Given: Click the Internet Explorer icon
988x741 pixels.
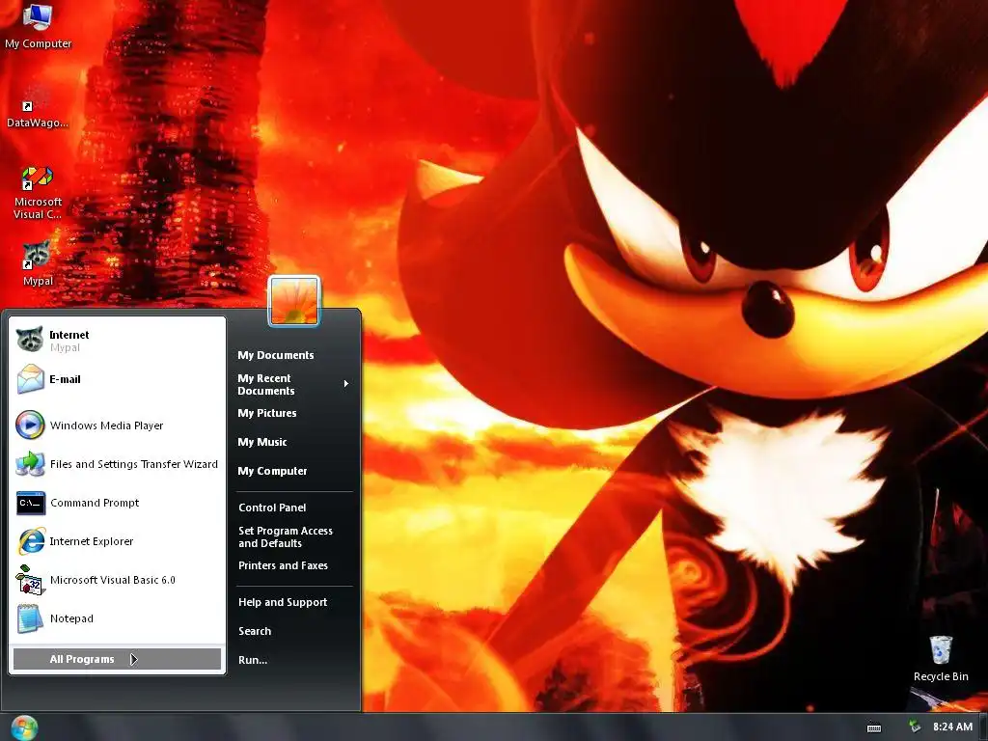Looking at the screenshot, I should point(30,541).
